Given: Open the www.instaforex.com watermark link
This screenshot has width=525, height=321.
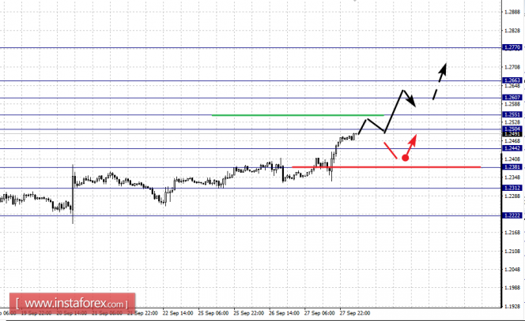Looking at the screenshot, I should (x=72, y=304).
